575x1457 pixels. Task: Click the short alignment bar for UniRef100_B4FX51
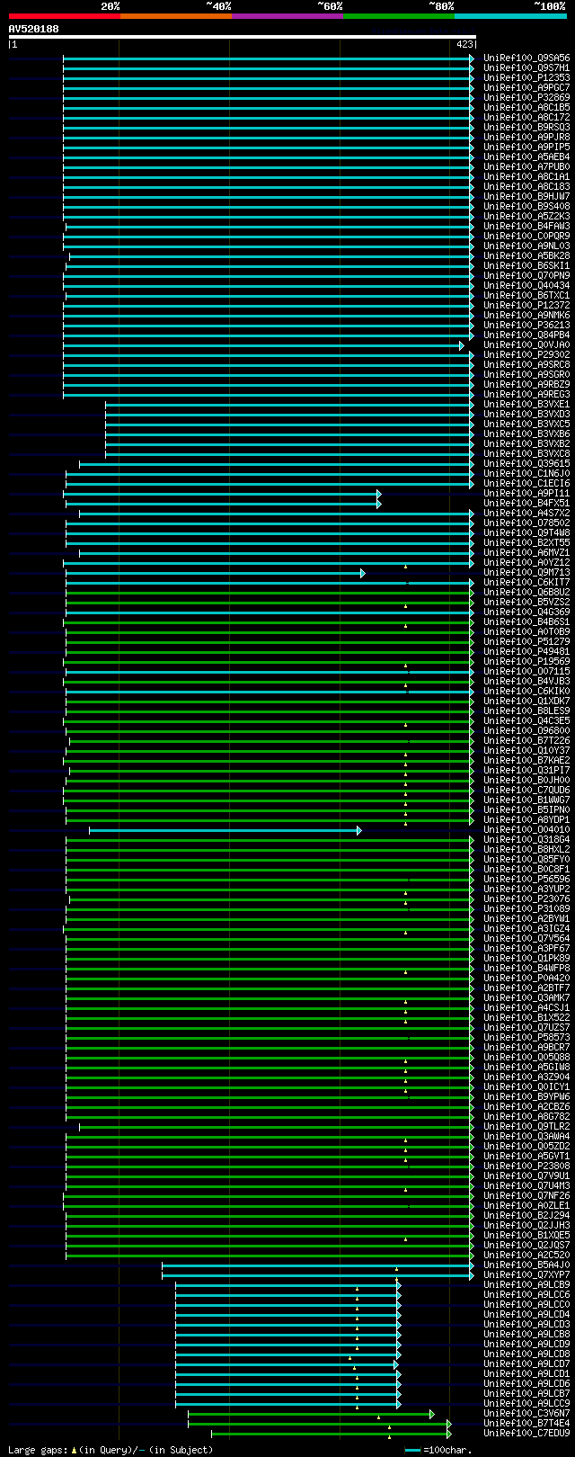(224, 504)
